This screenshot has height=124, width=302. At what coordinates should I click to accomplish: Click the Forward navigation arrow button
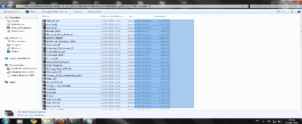pyautogui.click(x=9, y=6)
